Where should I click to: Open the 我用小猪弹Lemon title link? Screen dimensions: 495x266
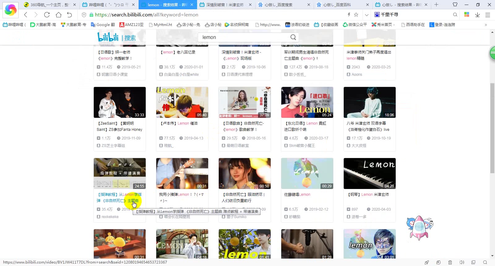point(181,197)
